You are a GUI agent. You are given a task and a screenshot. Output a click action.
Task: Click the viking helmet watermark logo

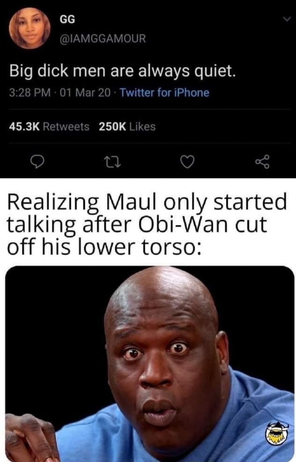click(x=276, y=434)
